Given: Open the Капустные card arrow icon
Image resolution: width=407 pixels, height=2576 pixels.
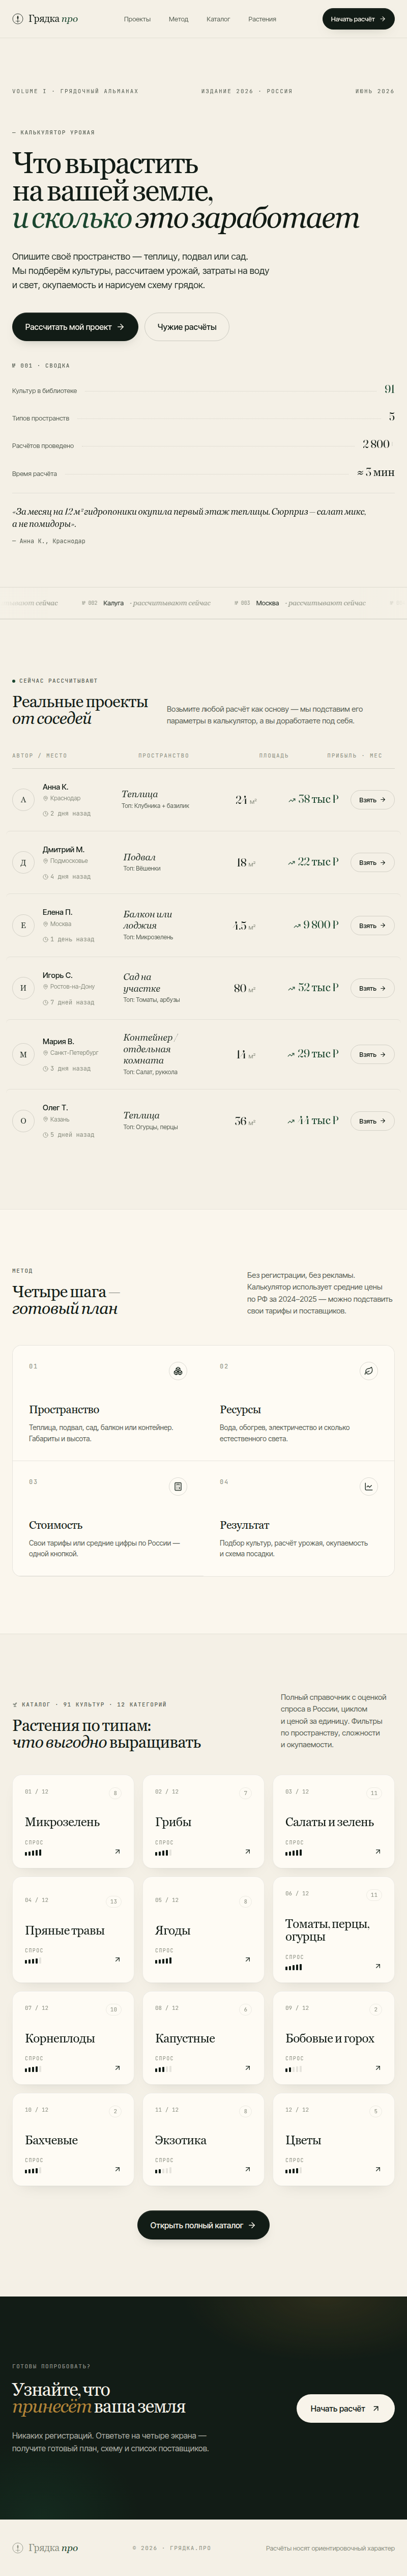Looking at the screenshot, I should tap(247, 2068).
